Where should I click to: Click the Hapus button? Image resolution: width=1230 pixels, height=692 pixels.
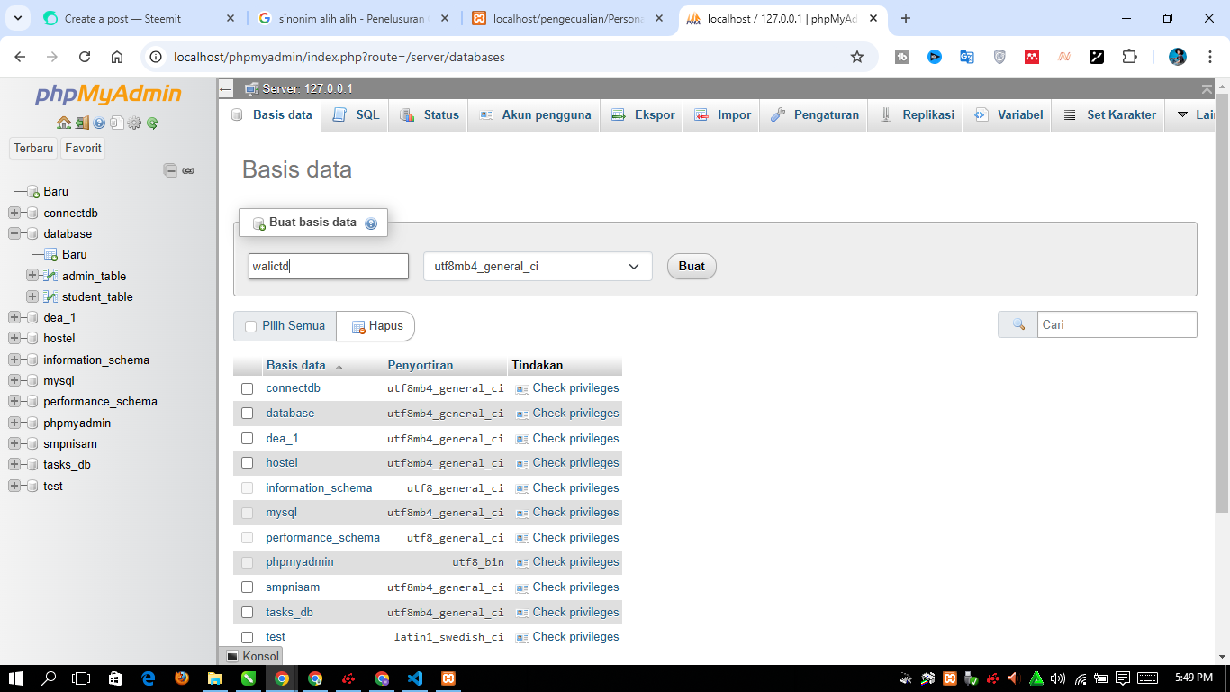pos(375,326)
